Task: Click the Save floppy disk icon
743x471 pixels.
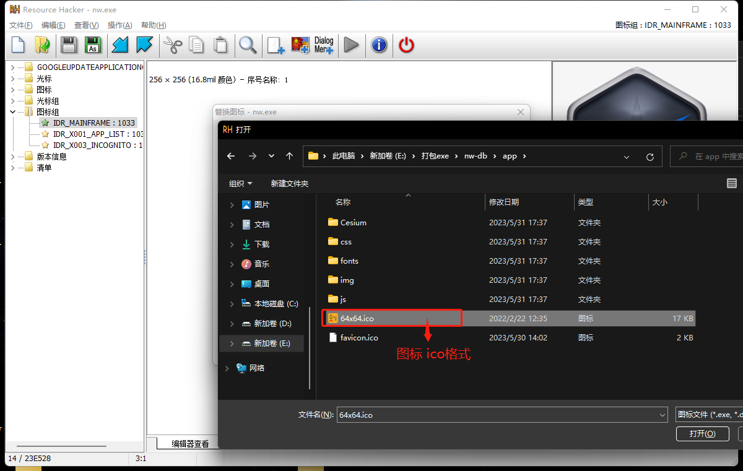Action: 69,45
